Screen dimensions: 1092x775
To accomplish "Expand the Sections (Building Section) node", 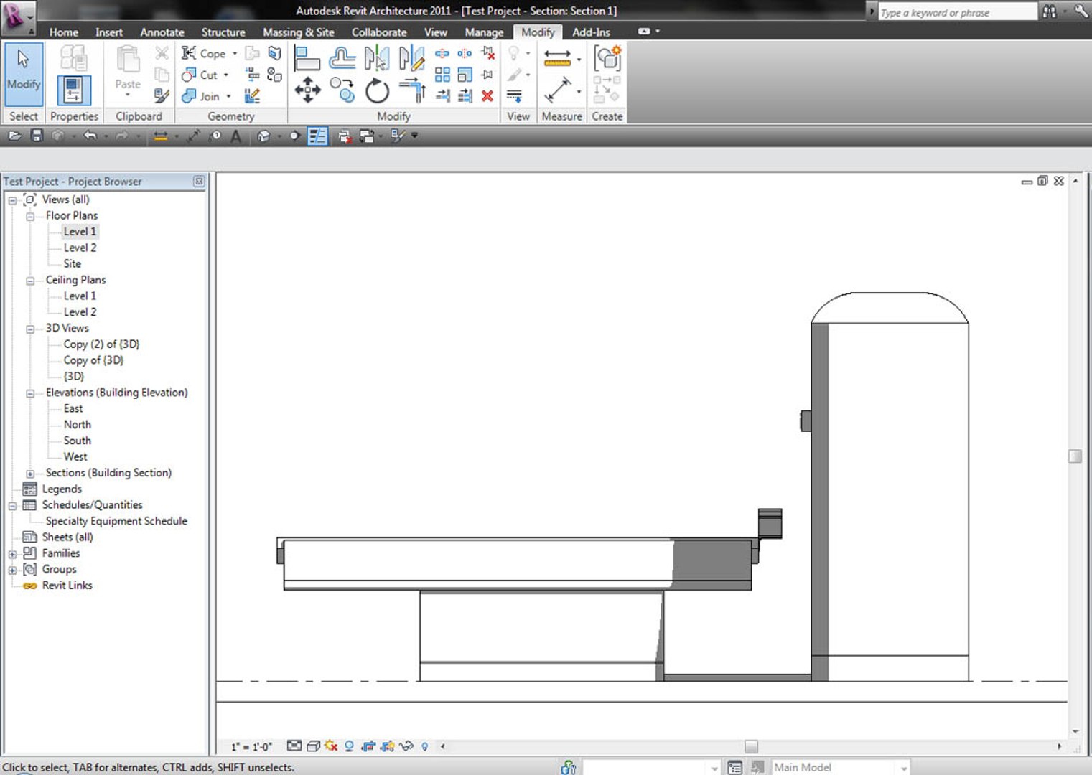I will (30, 474).
